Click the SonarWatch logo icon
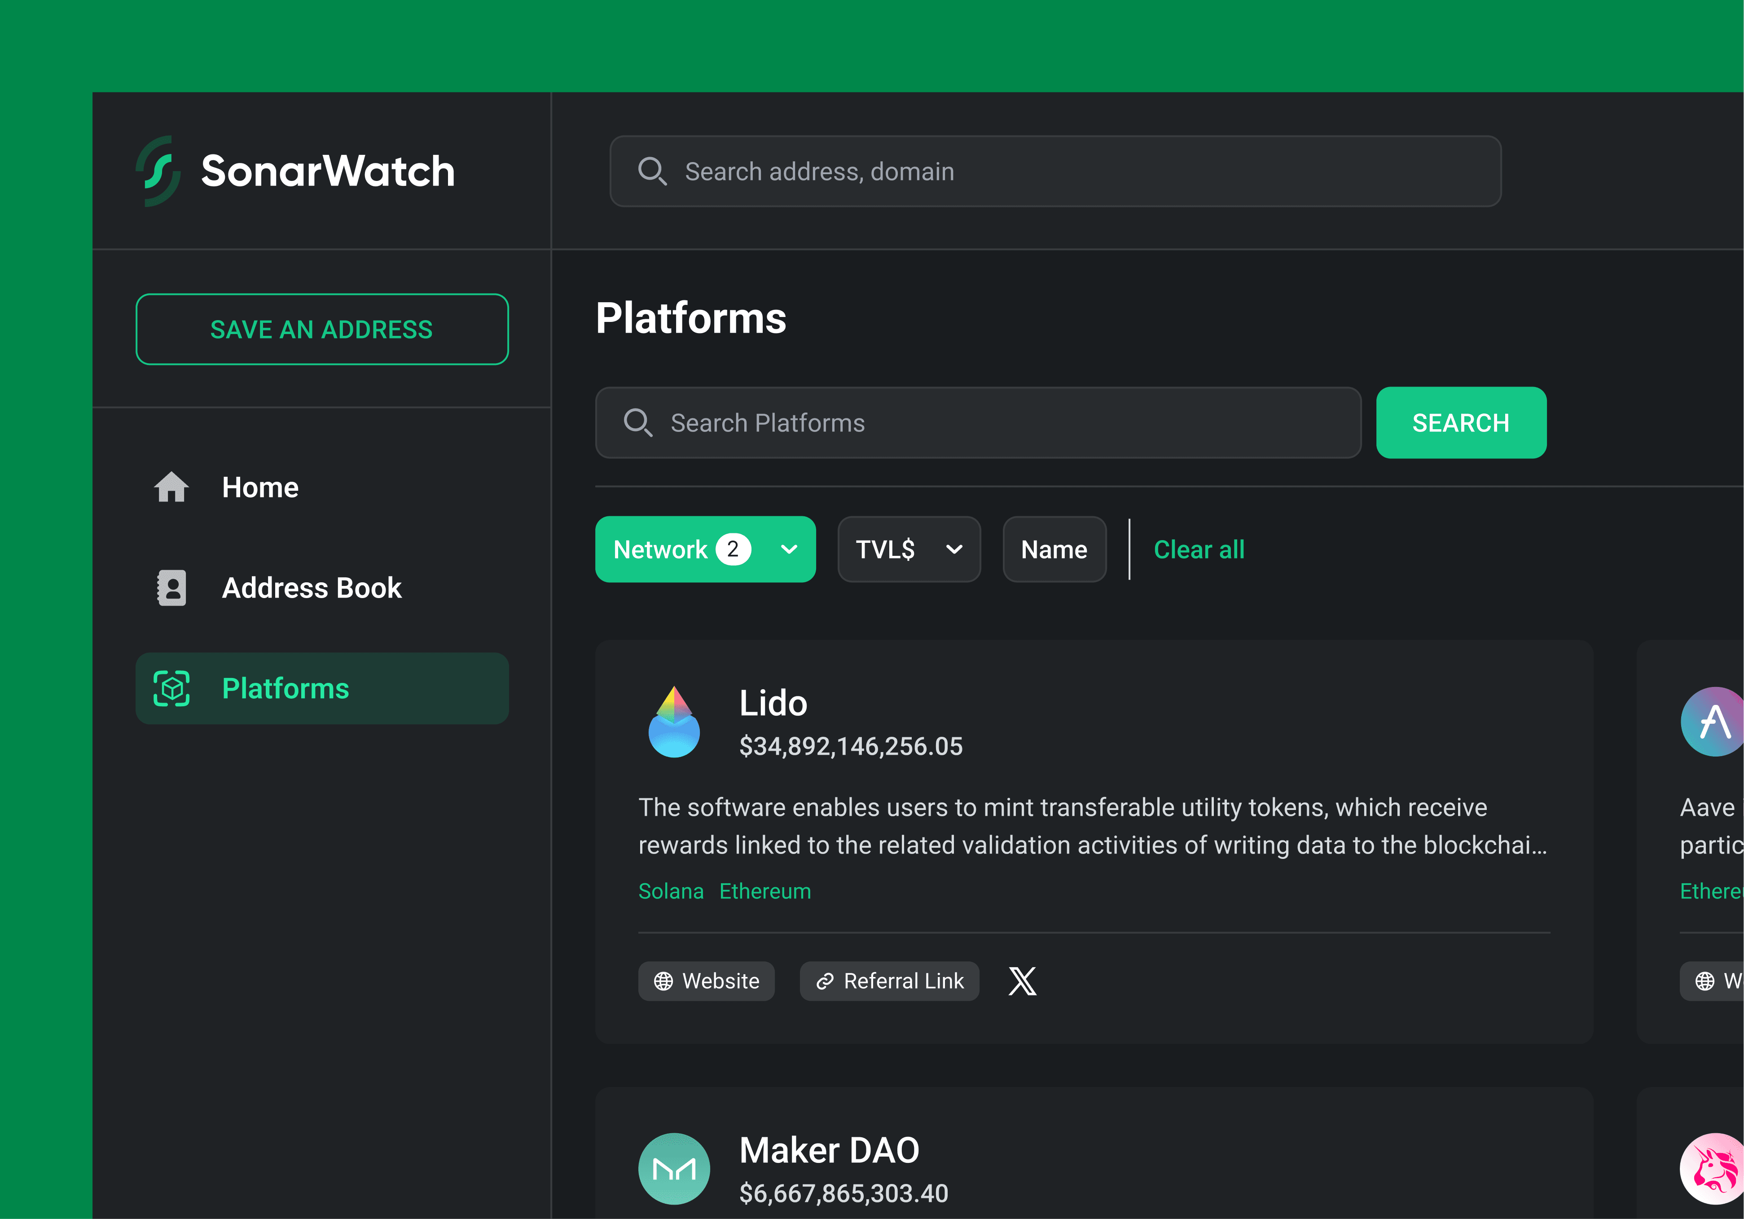The width and height of the screenshot is (1744, 1219). point(159,171)
